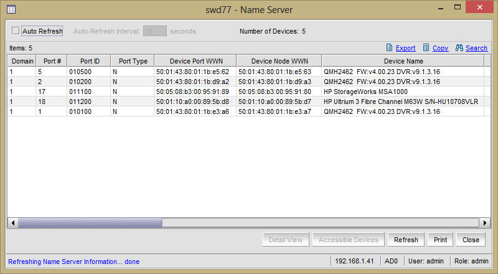Click the Refresh button
Screen dimensions: 498x274
pos(406,240)
